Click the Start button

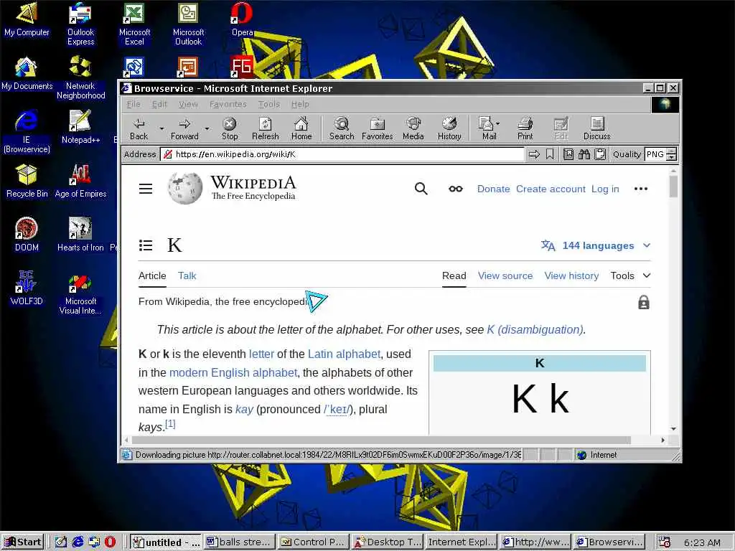tap(22, 542)
